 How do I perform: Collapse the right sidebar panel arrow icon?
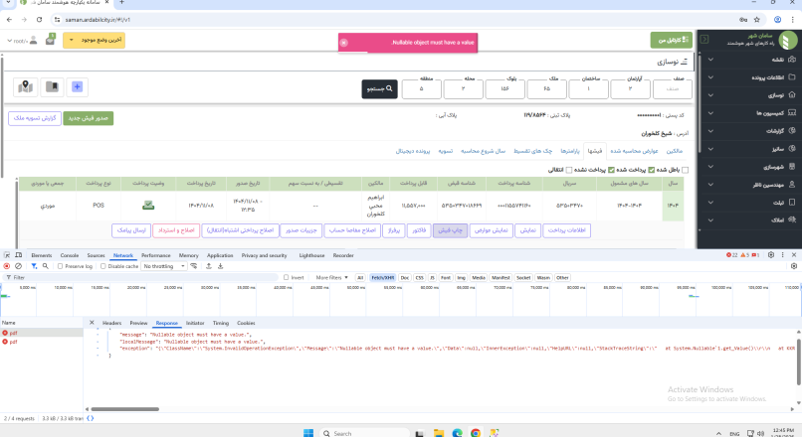pyautogui.click(x=704, y=40)
